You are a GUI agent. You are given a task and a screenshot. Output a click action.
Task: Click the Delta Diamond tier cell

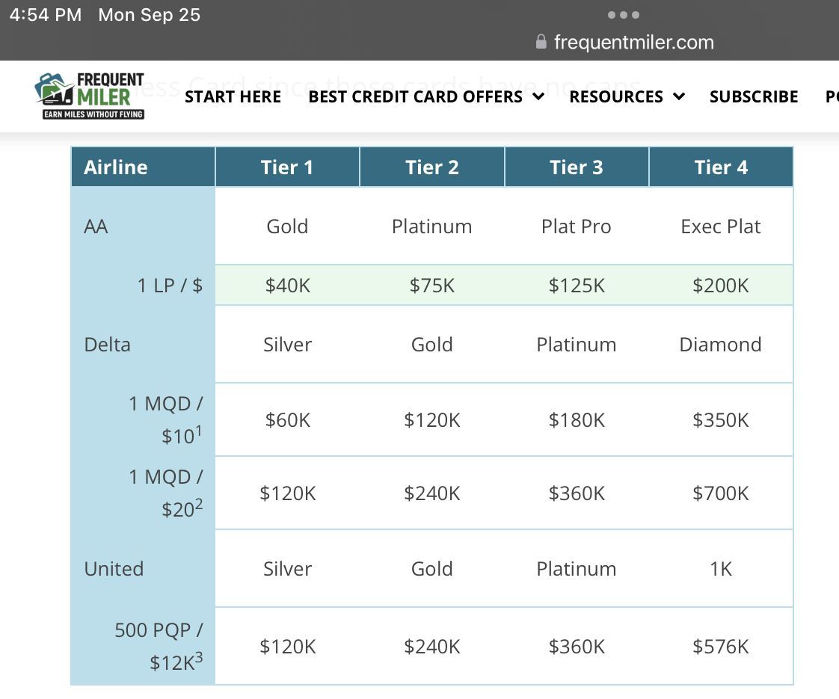point(721,345)
